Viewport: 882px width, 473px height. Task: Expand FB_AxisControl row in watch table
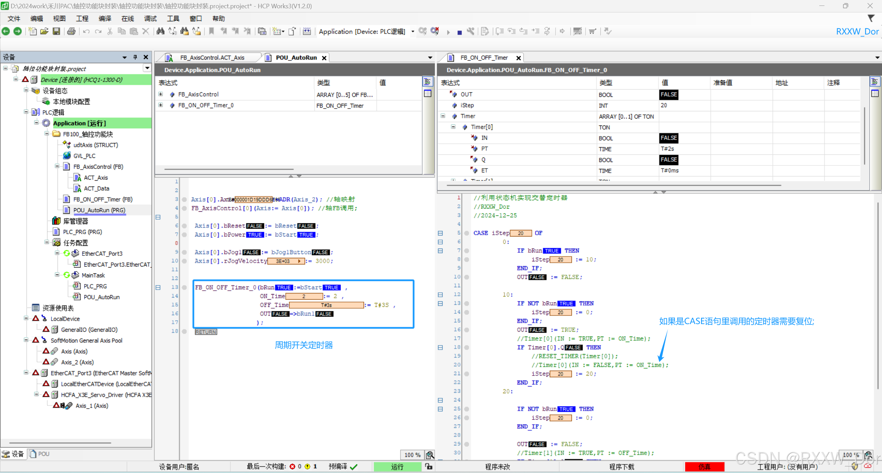pos(161,94)
